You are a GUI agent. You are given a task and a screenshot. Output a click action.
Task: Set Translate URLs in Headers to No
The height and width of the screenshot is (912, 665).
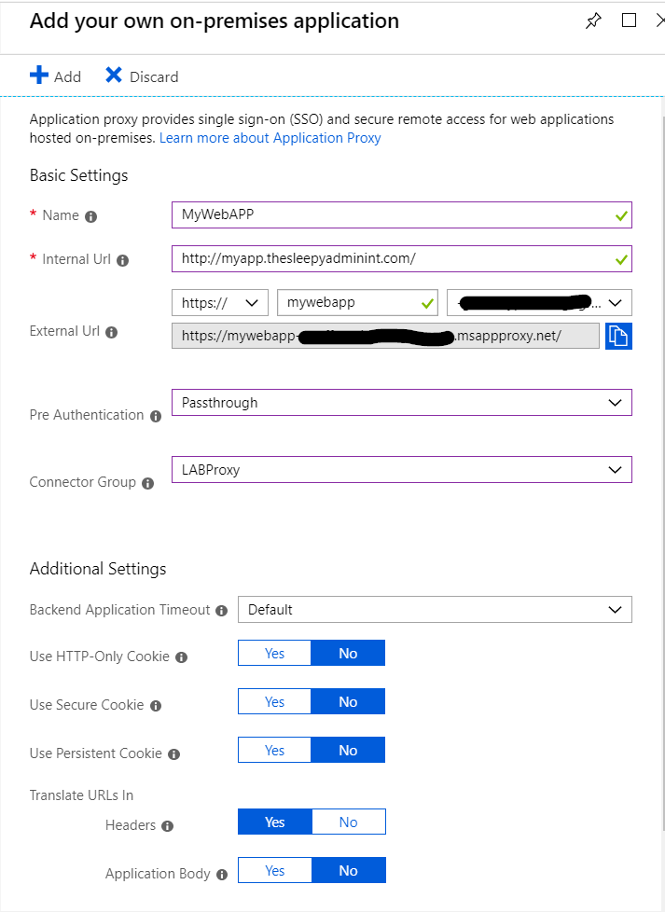click(348, 822)
